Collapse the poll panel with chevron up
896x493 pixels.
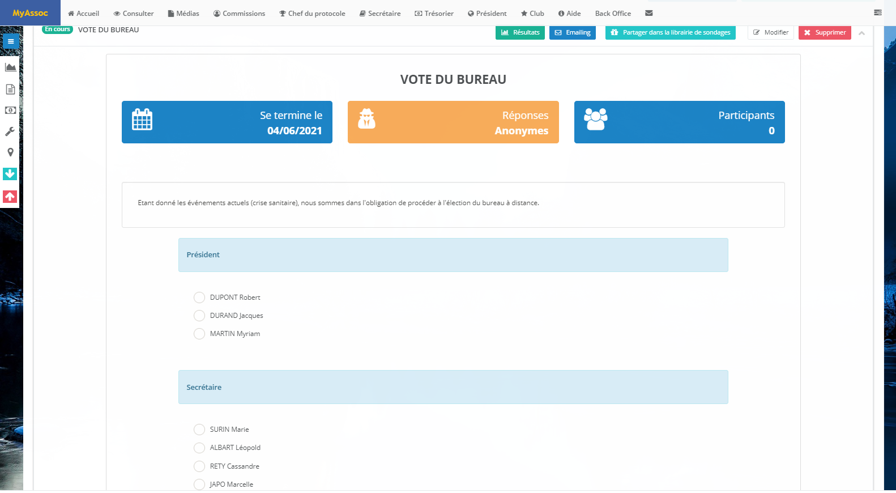pos(861,33)
